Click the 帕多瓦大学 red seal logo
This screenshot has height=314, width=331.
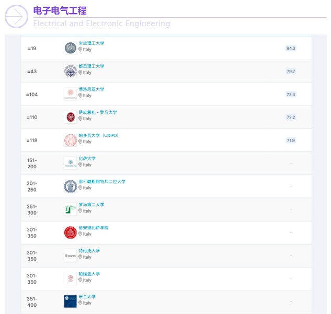point(70,140)
